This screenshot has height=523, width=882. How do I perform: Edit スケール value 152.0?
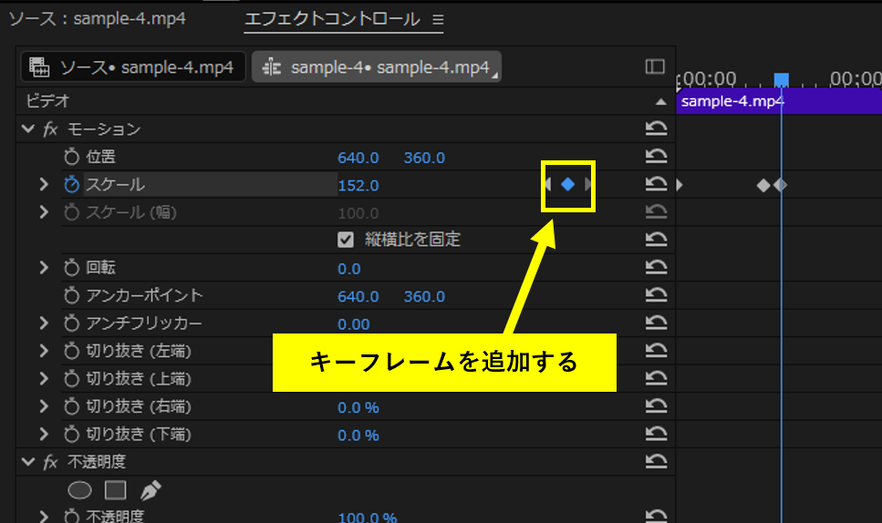pyautogui.click(x=358, y=185)
